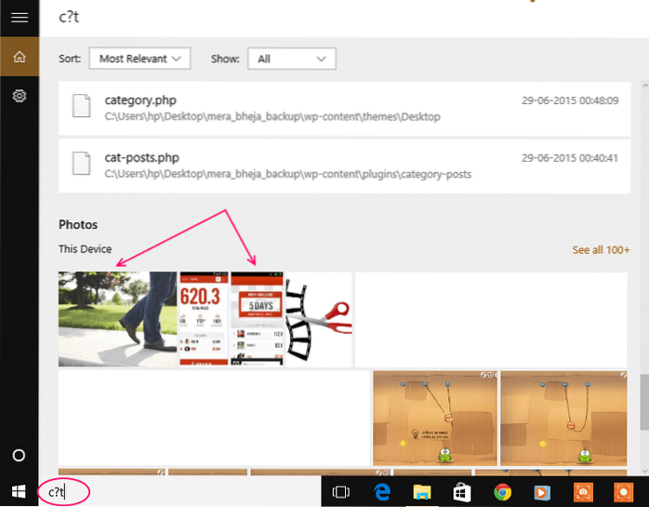Open Task View from the taskbar
649x507 pixels.
pyautogui.click(x=340, y=491)
